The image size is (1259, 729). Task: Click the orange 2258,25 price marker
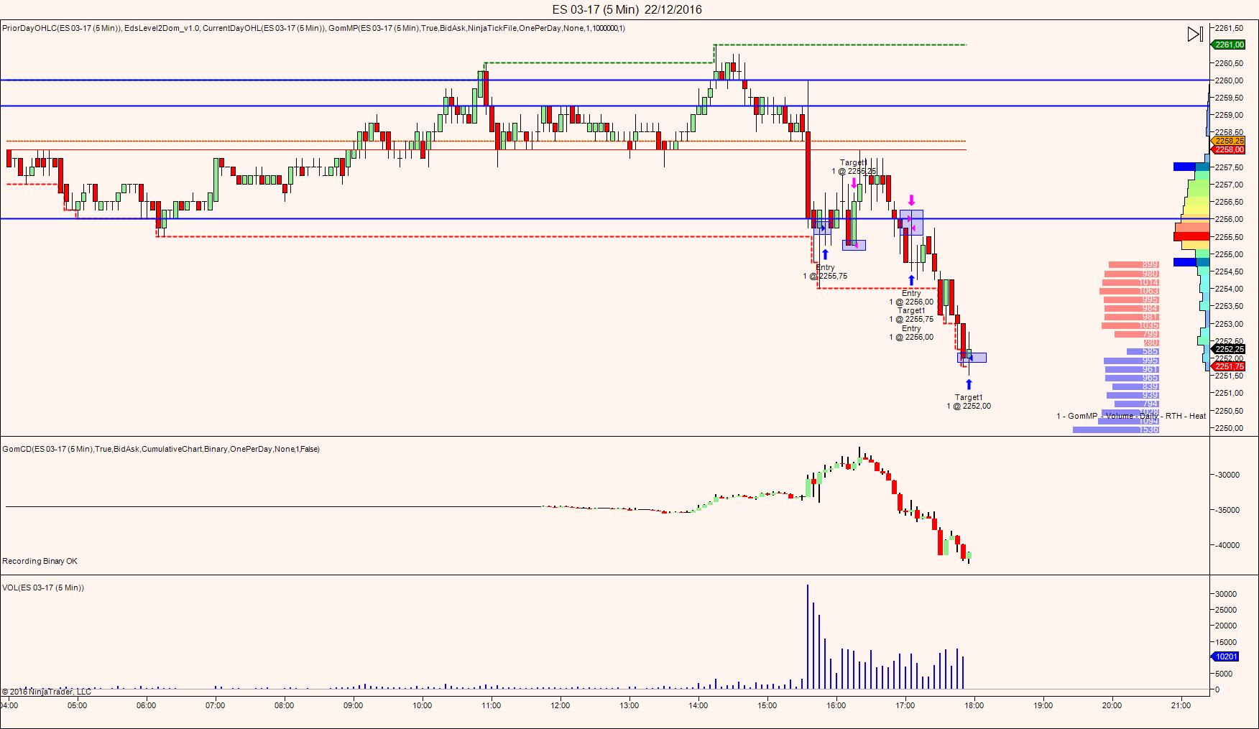coord(1229,141)
